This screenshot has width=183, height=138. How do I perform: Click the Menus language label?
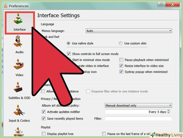click(x=53, y=31)
